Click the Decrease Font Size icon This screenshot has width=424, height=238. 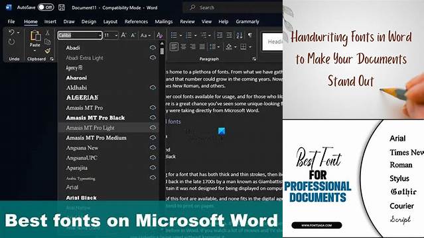pyautogui.click(x=133, y=35)
